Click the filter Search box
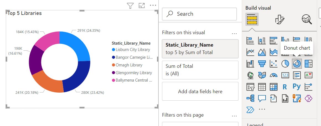 coord(199,14)
